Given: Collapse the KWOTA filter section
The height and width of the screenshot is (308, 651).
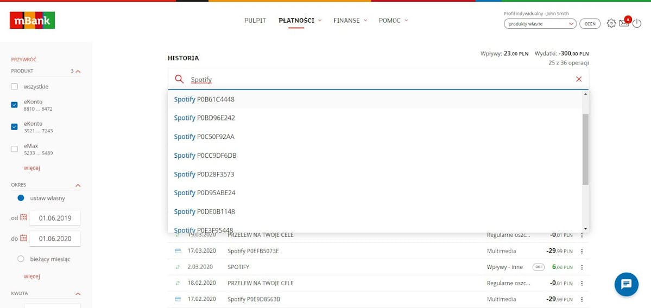Looking at the screenshot, I should [x=78, y=293].
